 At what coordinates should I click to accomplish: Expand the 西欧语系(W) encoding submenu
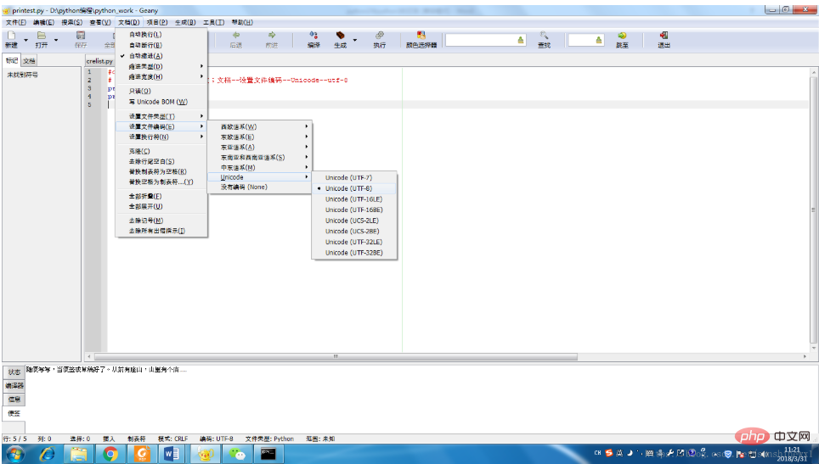click(x=260, y=126)
